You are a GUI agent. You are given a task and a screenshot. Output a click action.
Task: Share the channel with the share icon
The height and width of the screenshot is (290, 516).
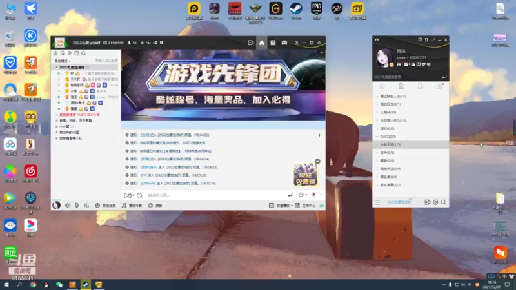(155, 43)
